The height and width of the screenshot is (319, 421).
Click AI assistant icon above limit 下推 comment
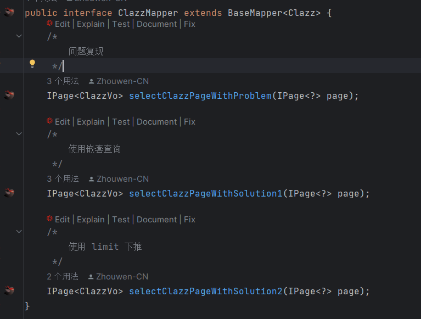tap(49, 219)
